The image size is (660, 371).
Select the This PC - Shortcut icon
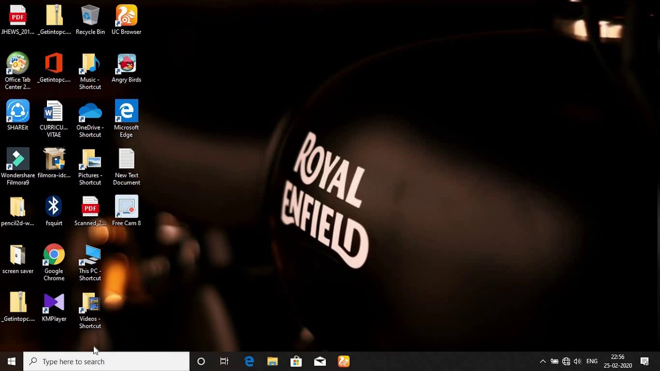pyautogui.click(x=90, y=263)
